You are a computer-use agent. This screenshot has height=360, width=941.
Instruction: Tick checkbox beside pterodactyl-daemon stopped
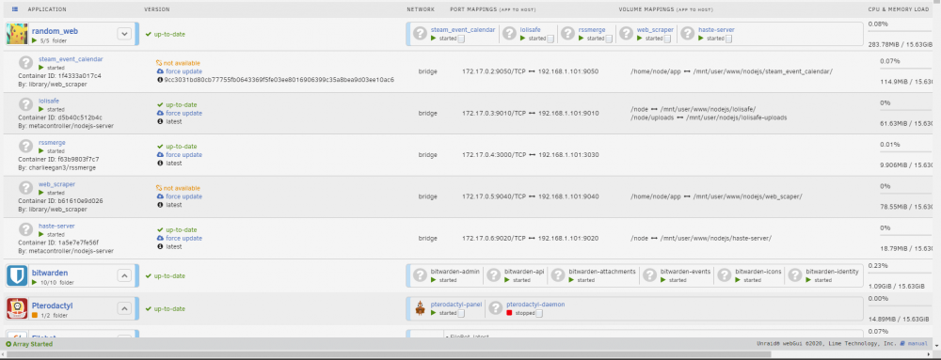539,313
